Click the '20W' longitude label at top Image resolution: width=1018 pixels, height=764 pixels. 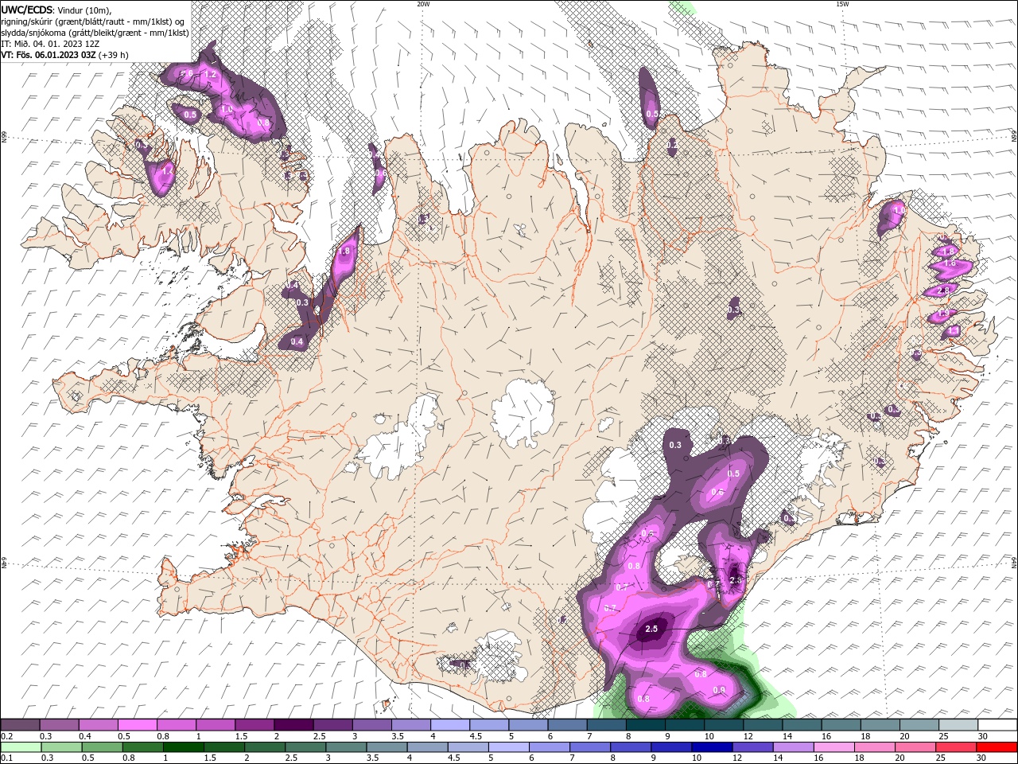[x=423, y=4]
